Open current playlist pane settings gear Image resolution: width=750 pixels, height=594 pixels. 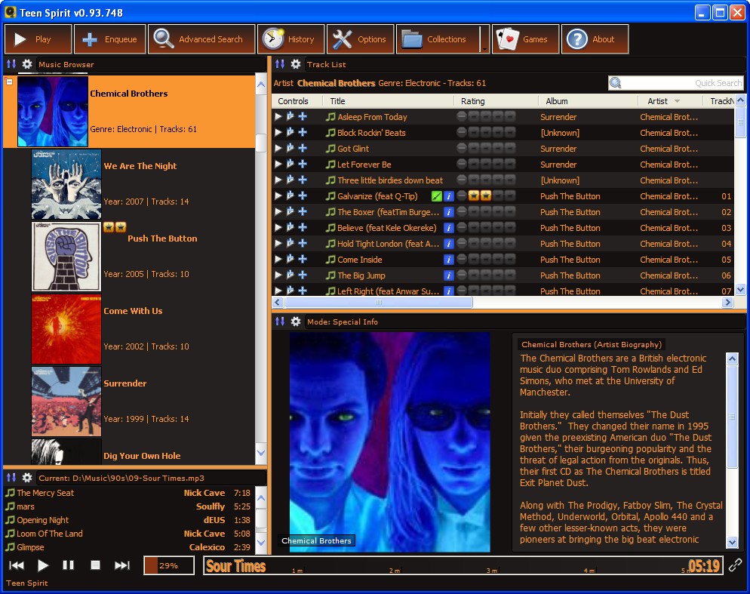[27, 478]
